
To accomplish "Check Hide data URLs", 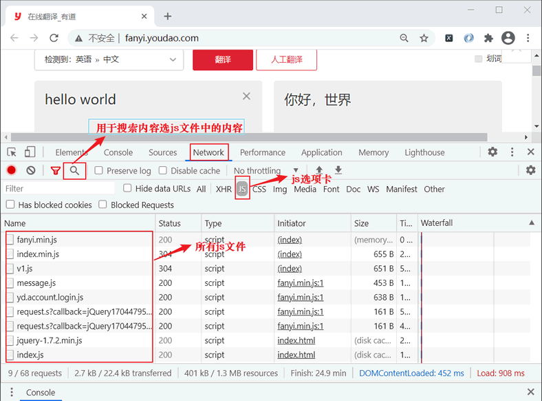I will coord(127,188).
